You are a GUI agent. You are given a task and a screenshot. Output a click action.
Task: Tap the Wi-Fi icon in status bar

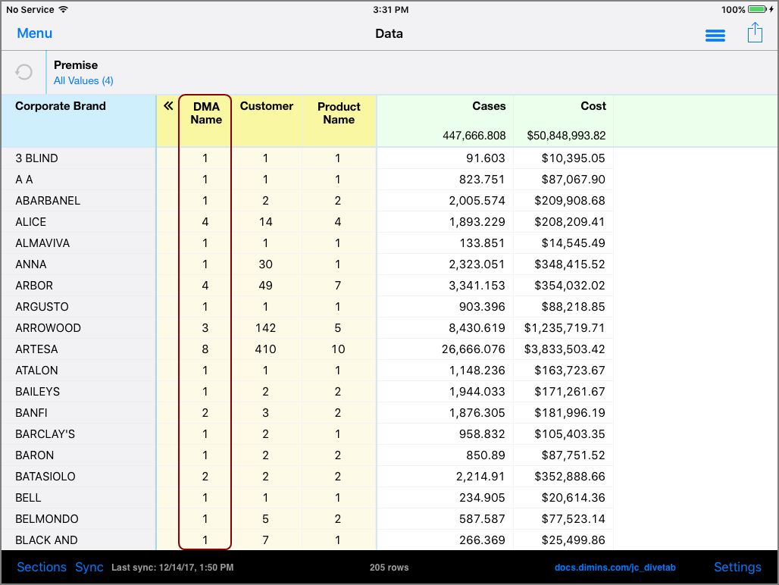point(63,10)
